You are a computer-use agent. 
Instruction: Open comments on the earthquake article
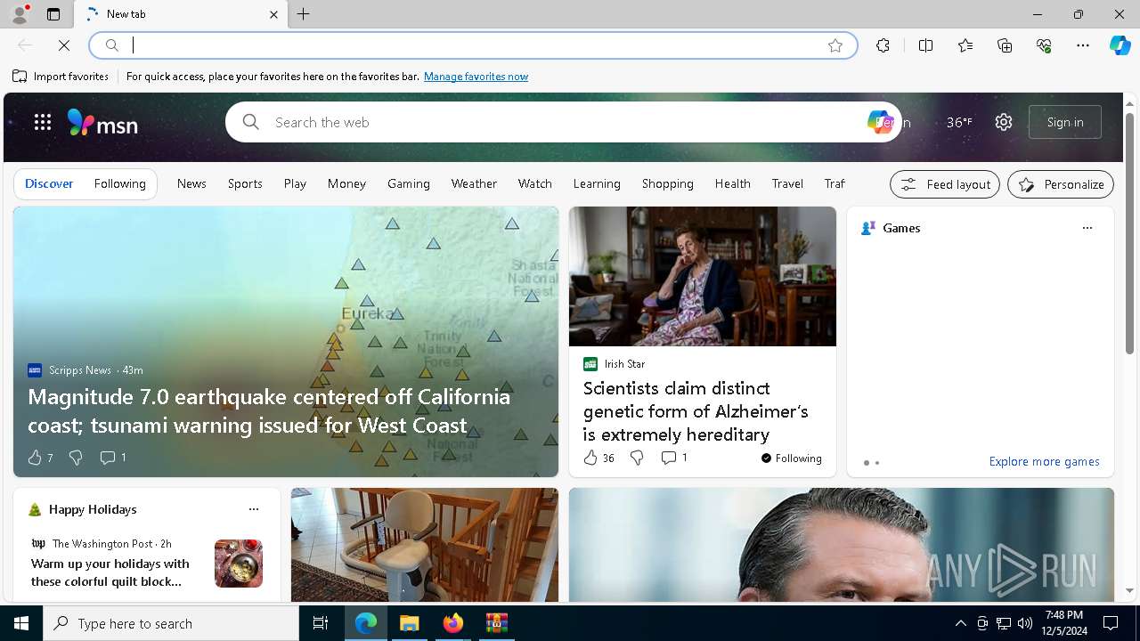(112, 458)
